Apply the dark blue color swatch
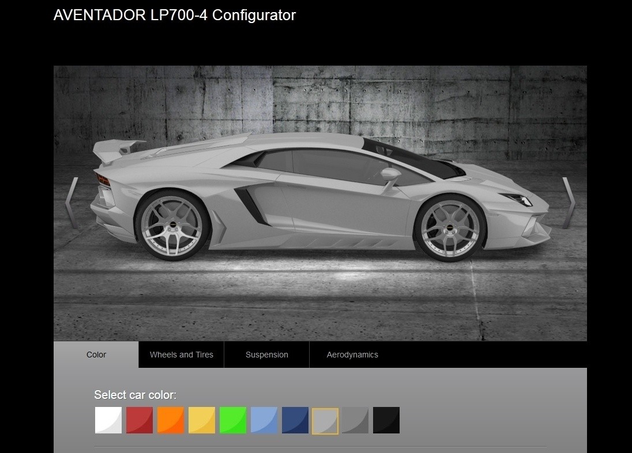 [295, 420]
